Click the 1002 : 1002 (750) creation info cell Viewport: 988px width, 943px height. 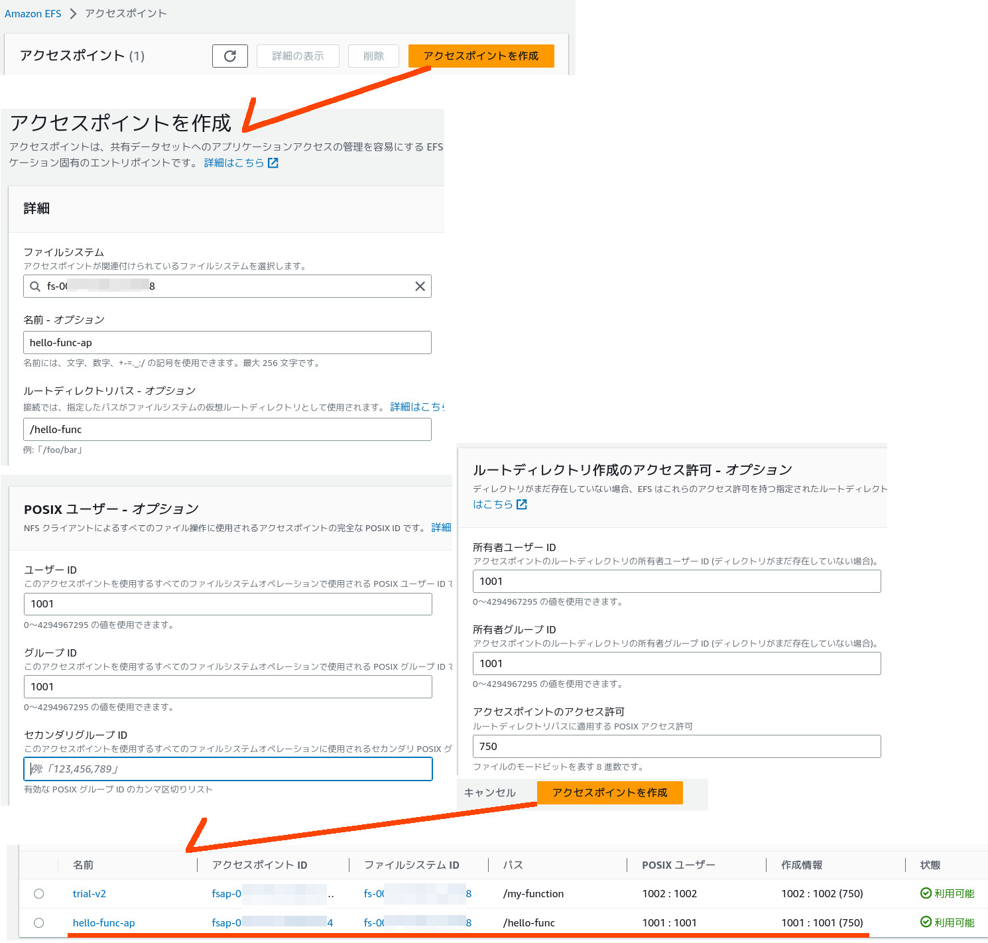point(822,894)
